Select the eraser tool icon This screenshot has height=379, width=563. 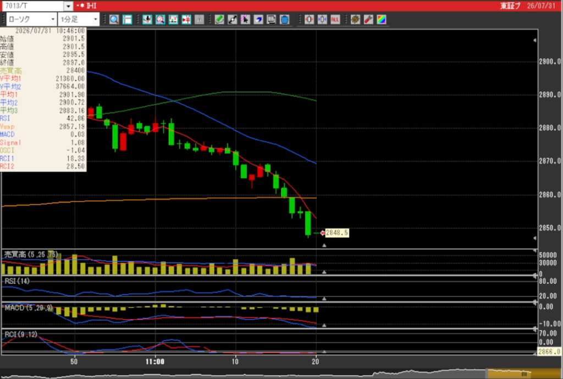tap(258, 19)
